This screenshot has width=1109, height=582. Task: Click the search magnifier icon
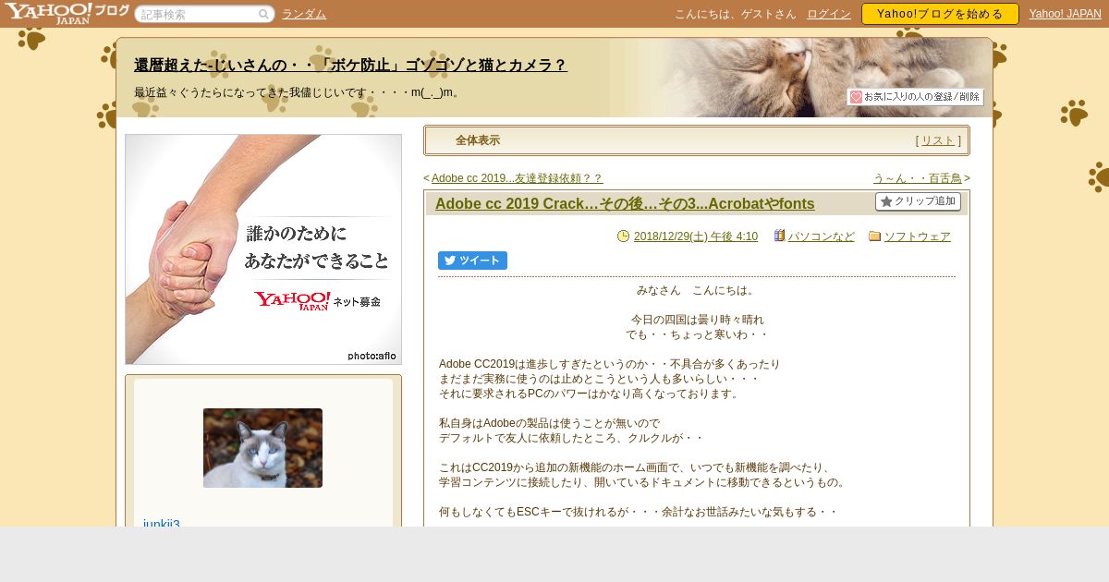[x=263, y=14]
